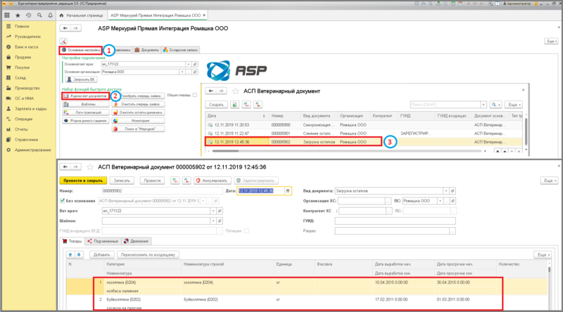Expand the Основной вет врач dropdown
Screen dimensions: 563x312
pyautogui.click(x=188, y=63)
